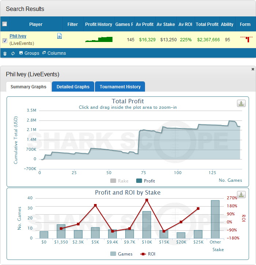Click the Groups button
The height and width of the screenshot is (265, 256).
click(29, 53)
